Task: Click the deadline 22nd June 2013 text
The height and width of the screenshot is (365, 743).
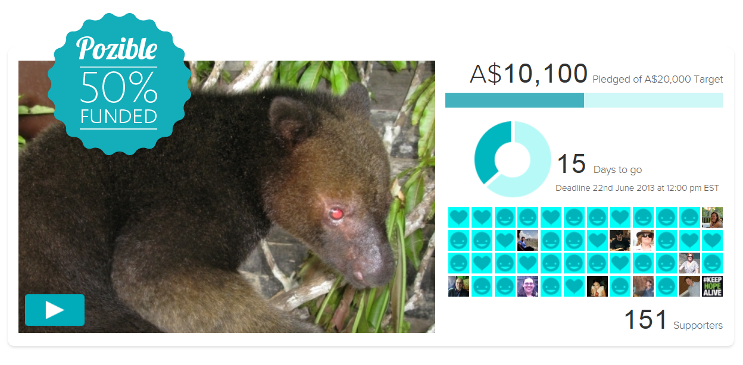Action: tap(637, 188)
